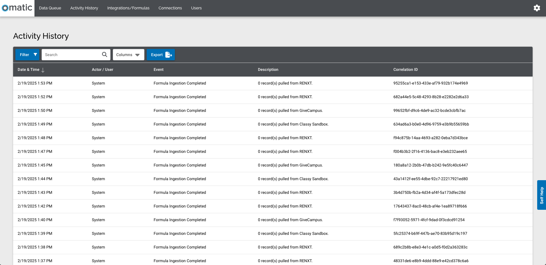Expand the Filter options

click(x=27, y=54)
